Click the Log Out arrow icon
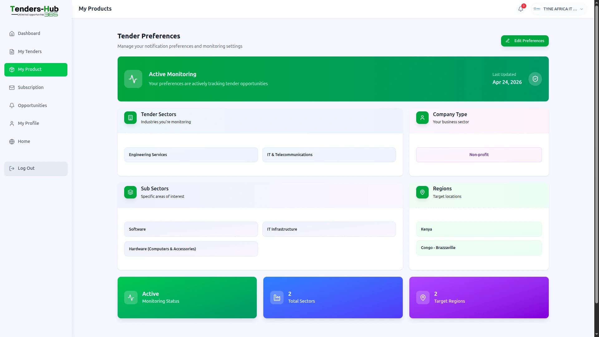Screen dimensions: 599x337 point(12,168)
